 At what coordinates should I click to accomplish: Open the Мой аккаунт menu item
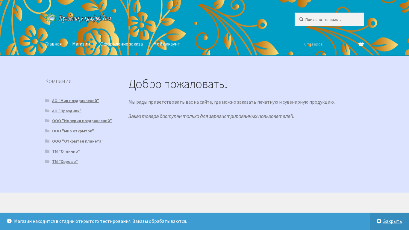pyautogui.click(x=167, y=44)
